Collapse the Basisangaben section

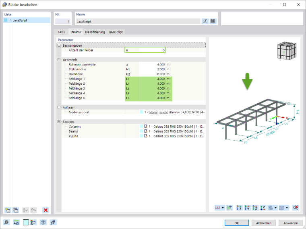[59, 45]
